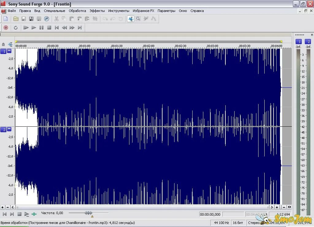Open the Эффекты menu
The image size is (314, 227).
(x=97, y=11)
